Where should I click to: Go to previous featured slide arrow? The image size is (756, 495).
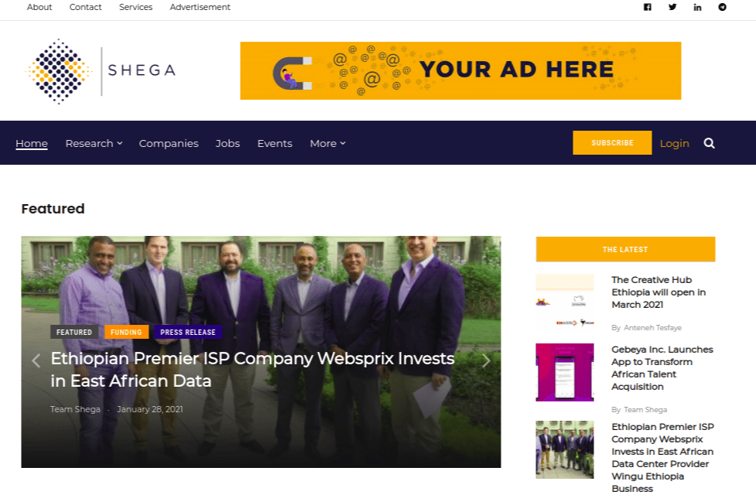[x=36, y=360]
